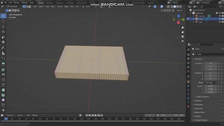Hide the Camera in the outliner

coord(220,16)
